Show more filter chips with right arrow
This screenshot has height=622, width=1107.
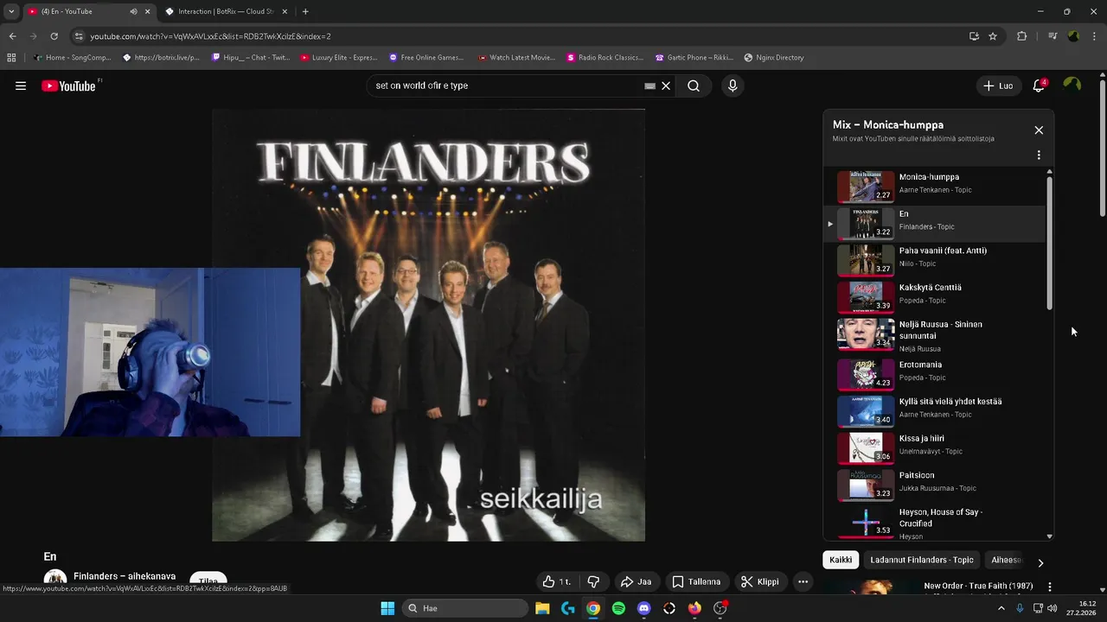(x=1040, y=562)
